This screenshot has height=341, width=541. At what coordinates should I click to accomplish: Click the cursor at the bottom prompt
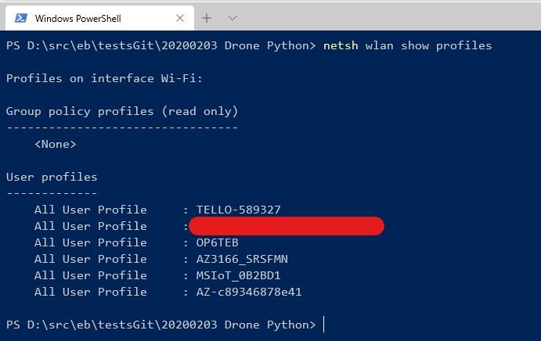pos(323,325)
